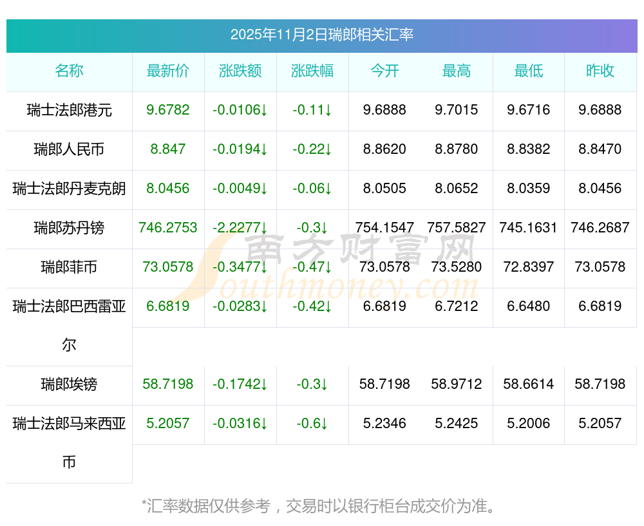Click the -0.0194 change value
Image resolution: width=644 pixels, height=526 pixels.
click(240, 149)
